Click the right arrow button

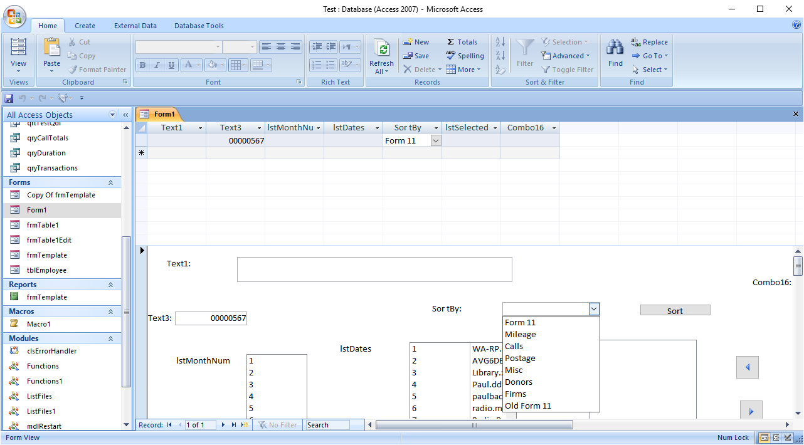point(751,411)
